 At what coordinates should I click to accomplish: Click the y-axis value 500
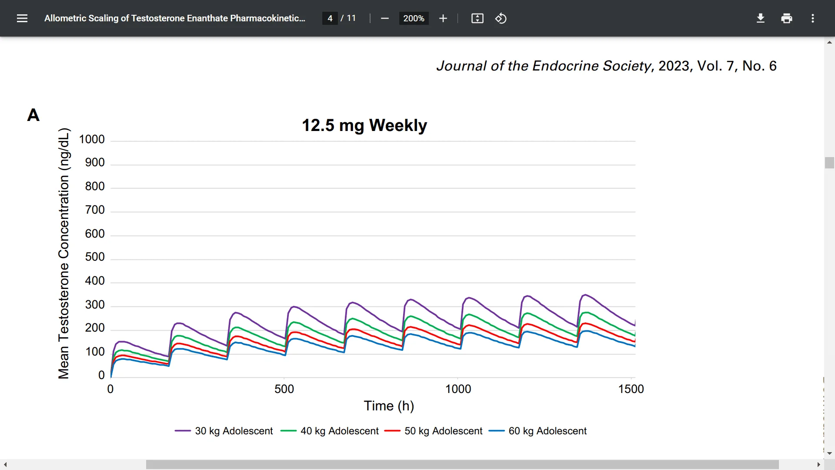coord(95,257)
